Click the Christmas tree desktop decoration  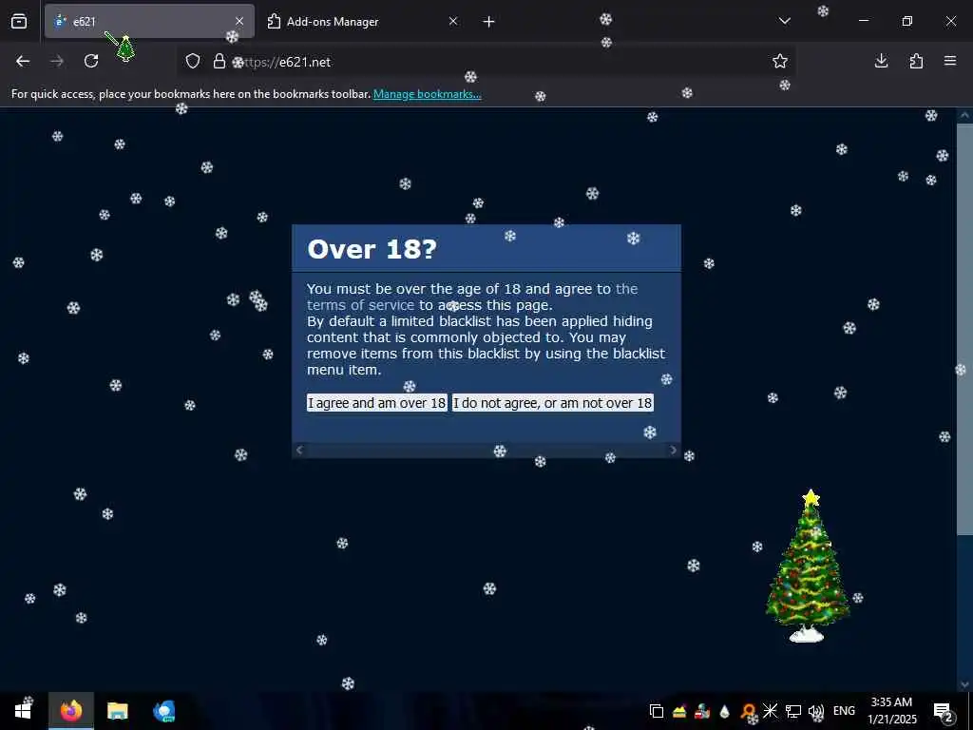(x=808, y=567)
